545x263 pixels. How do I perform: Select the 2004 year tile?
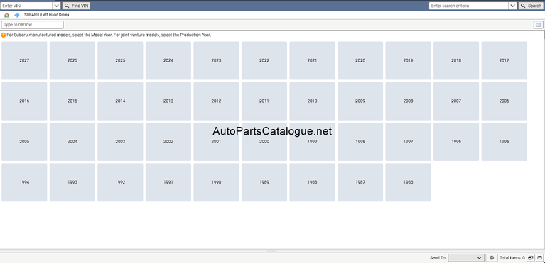click(x=72, y=142)
